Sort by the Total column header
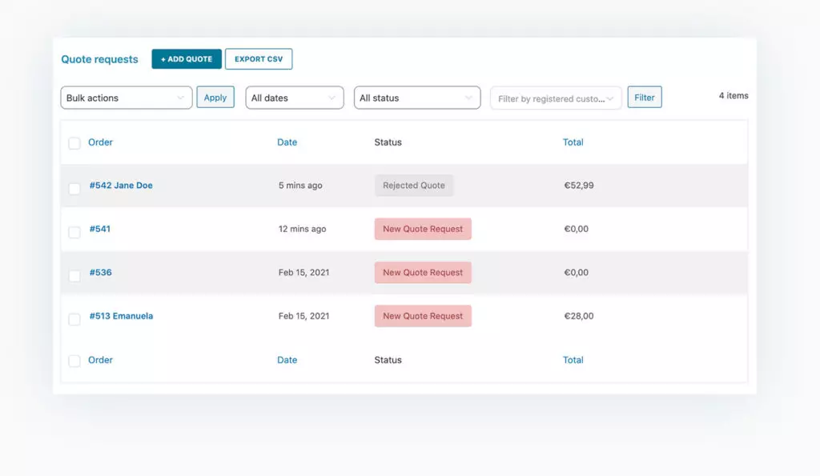820x476 pixels. coord(573,142)
